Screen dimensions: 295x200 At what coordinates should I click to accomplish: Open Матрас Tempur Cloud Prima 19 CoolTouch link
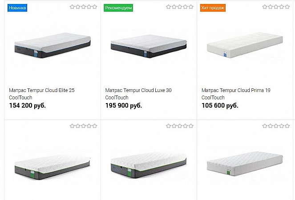[236, 93]
